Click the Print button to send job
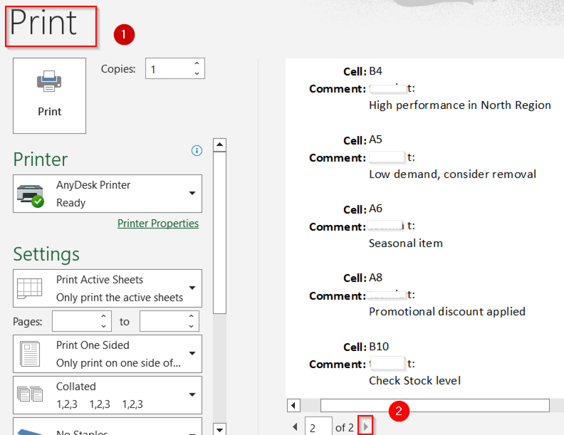The height and width of the screenshot is (435, 564). [49, 95]
